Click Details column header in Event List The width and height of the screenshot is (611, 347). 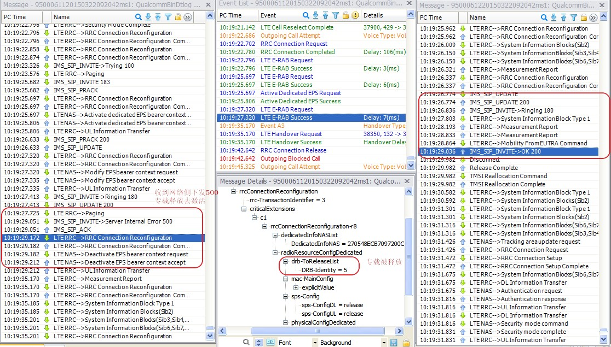tap(373, 15)
